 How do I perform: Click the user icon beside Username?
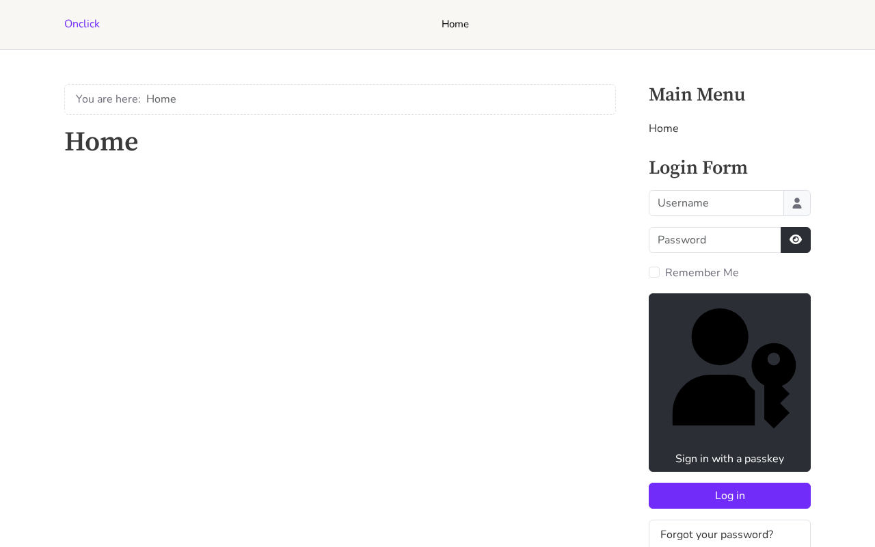click(x=797, y=203)
